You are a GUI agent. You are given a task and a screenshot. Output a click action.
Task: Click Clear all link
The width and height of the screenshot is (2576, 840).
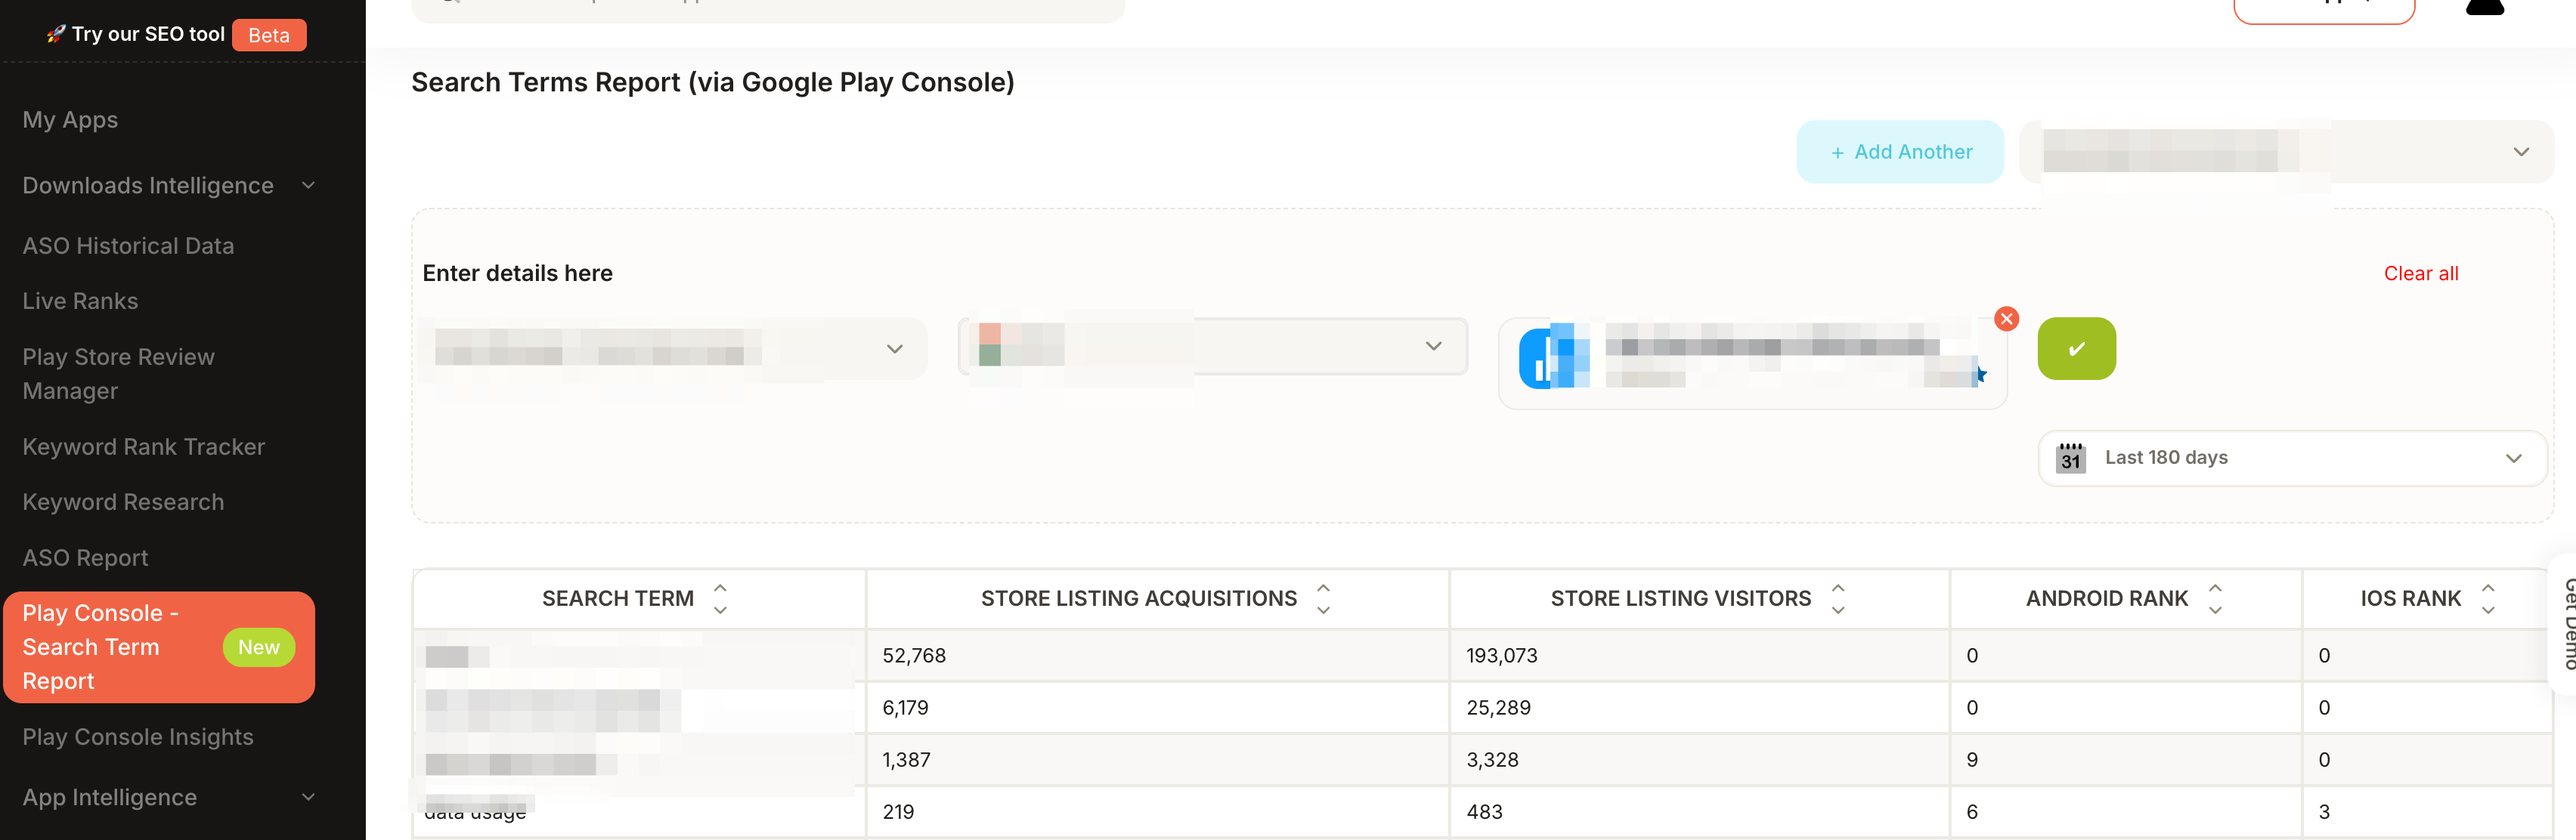(x=2420, y=273)
